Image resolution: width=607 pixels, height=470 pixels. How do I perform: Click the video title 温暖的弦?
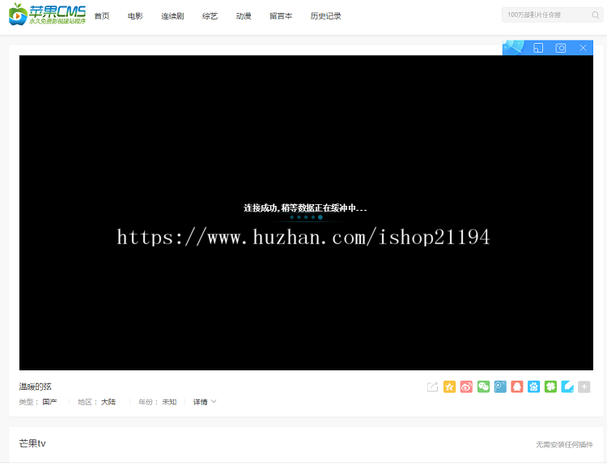[x=36, y=387]
